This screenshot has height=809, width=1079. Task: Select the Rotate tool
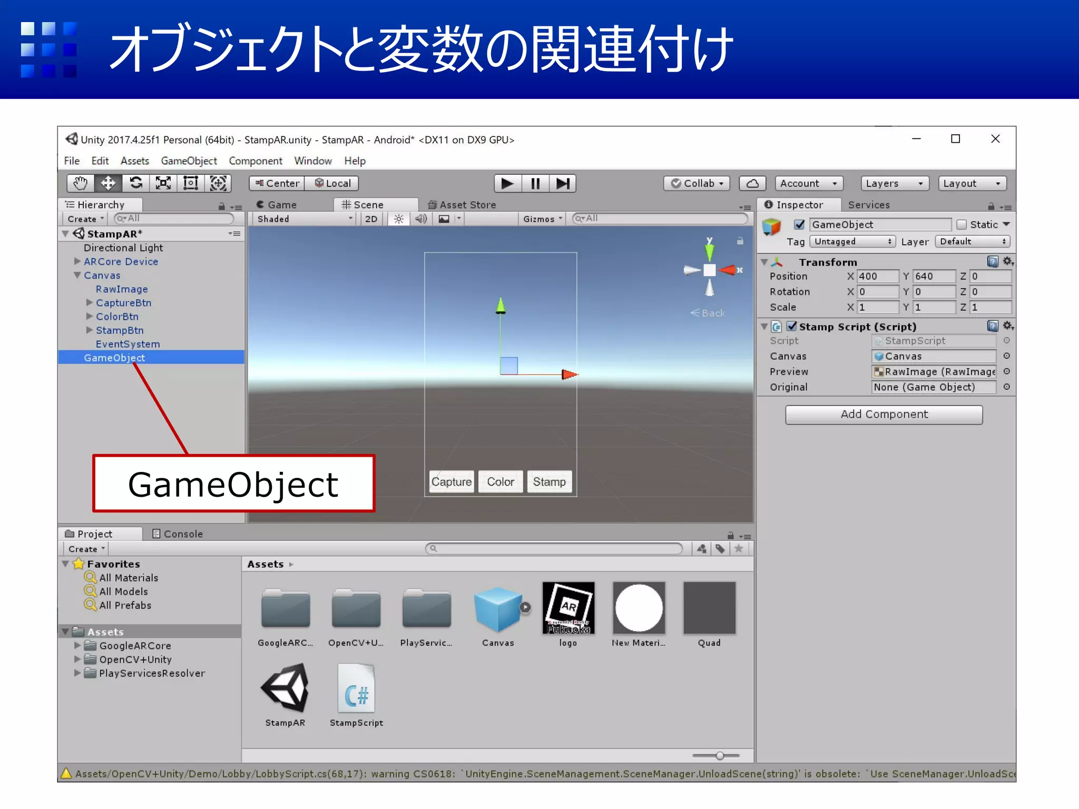[x=135, y=183]
